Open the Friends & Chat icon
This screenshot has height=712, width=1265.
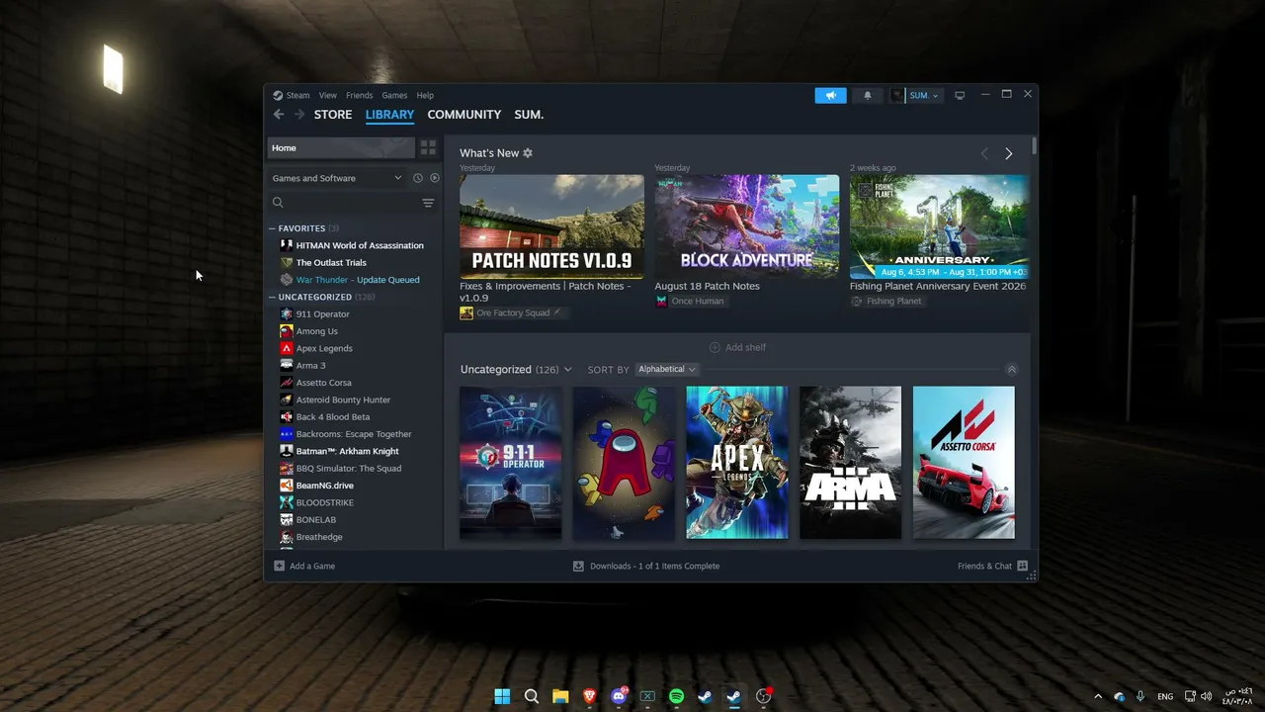tap(1023, 566)
